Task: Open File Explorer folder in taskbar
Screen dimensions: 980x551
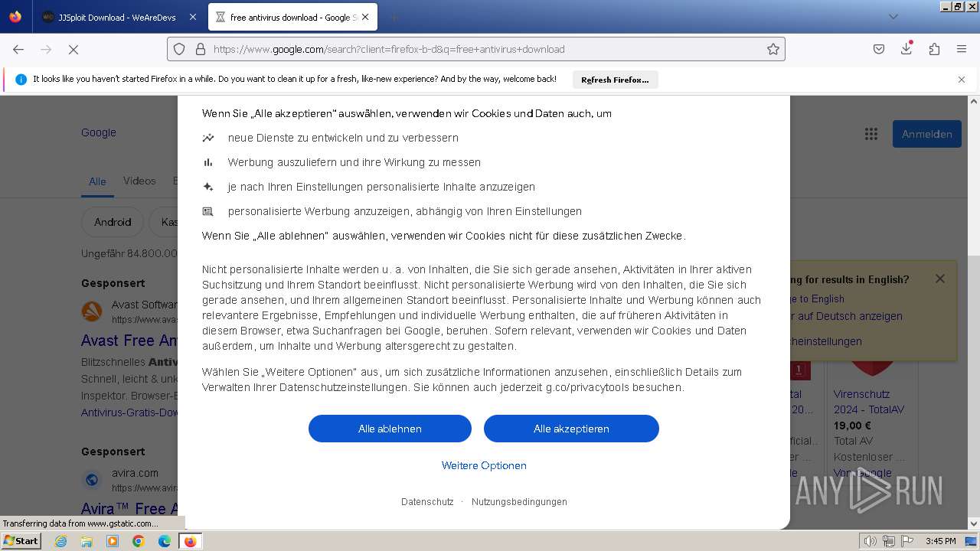Action: pyautogui.click(x=87, y=541)
